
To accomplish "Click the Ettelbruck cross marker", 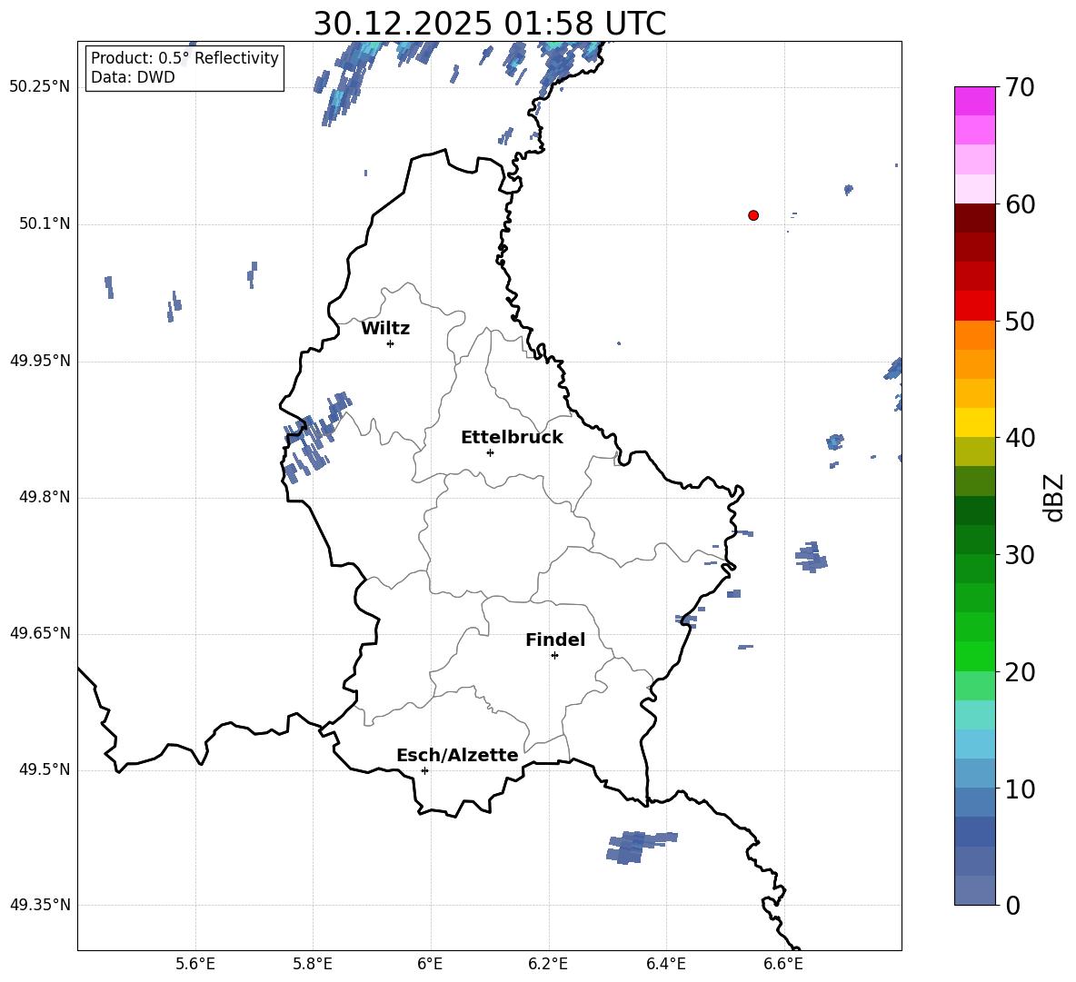I will pyautogui.click(x=490, y=452).
